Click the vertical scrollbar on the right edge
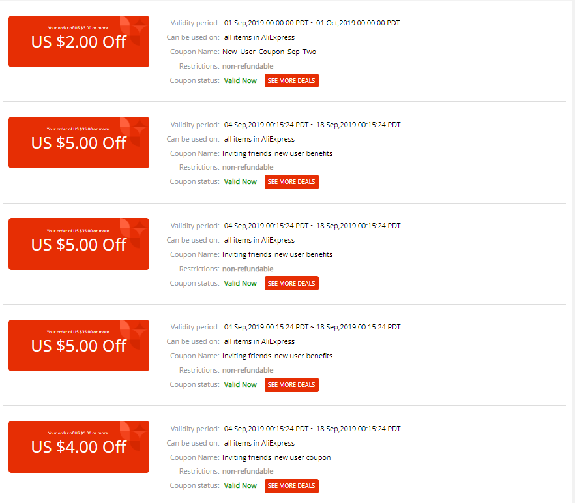575x503 pixels. click(x=572, y=251)
